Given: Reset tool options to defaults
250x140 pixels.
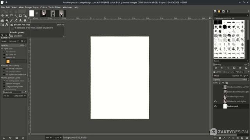Looking at the screenshot, I should pos(23,138).
